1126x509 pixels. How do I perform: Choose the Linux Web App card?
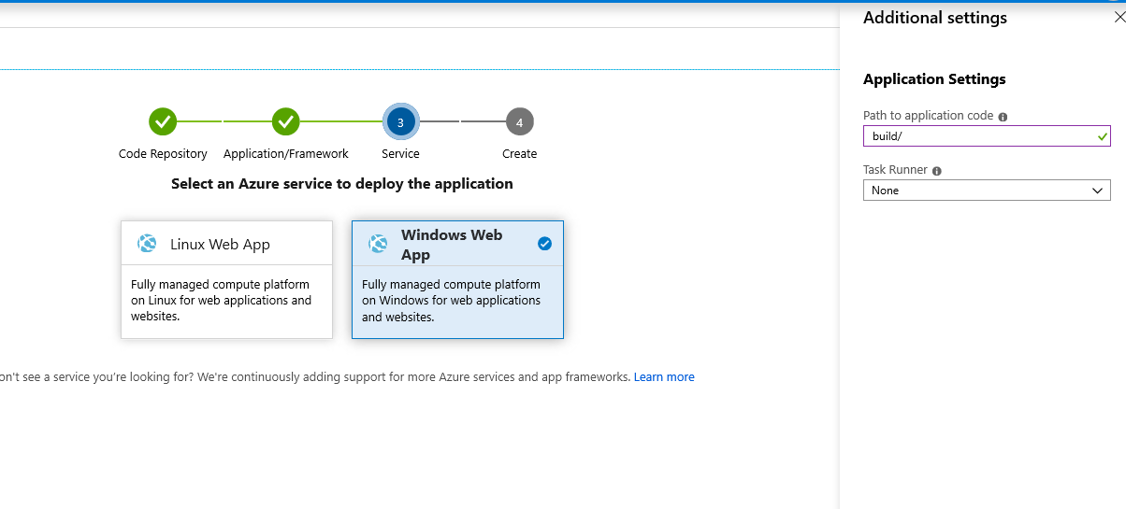pyautogui.click(x=226, y=279)
